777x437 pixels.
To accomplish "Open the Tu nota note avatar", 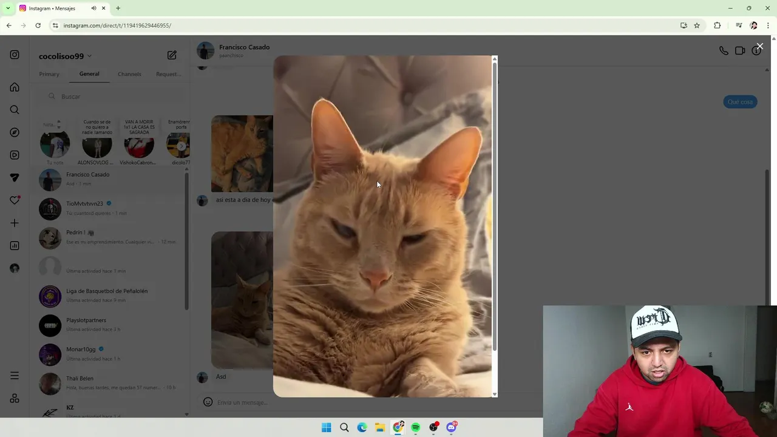I will pyautogui.click(x=55, y=145).
